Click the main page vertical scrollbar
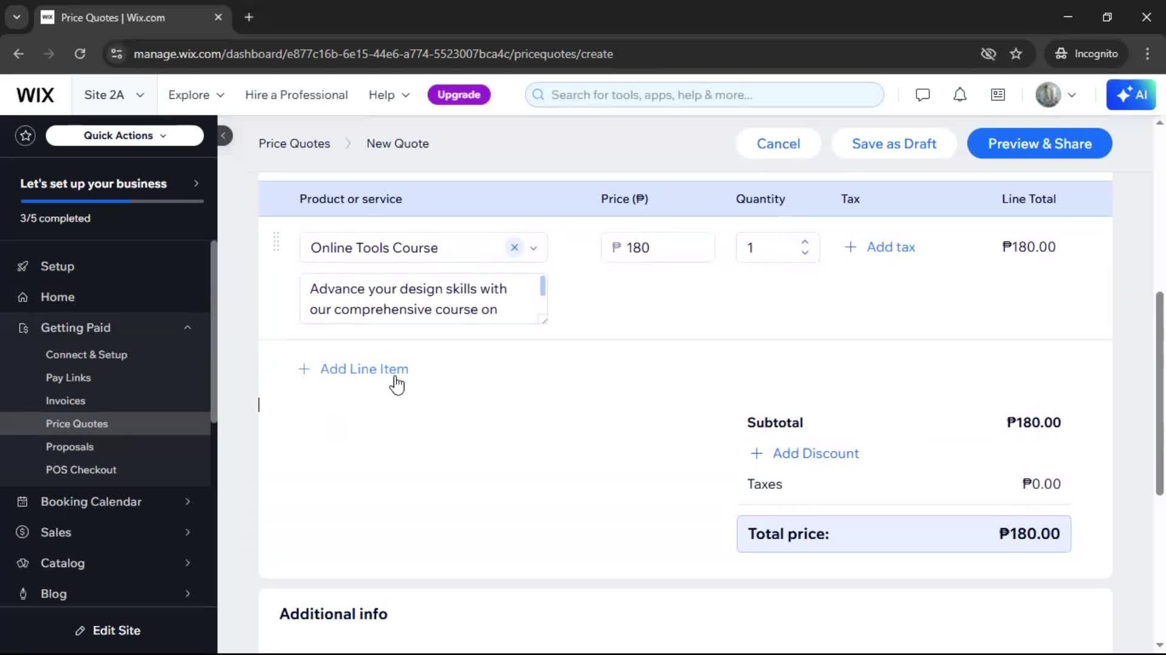1166x655 pixels. [1159, 393]
